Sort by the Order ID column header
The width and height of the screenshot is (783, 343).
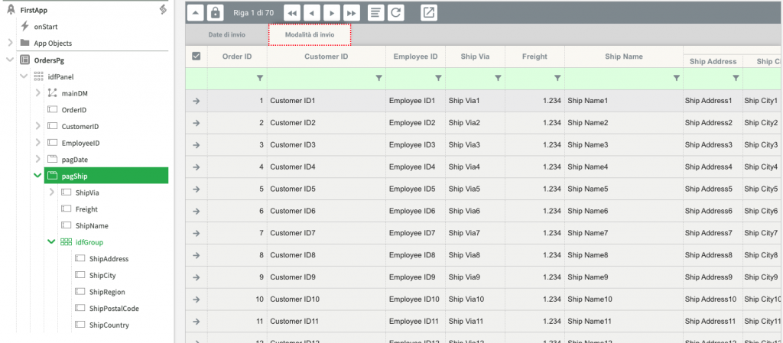pyautogui.click(x=237, y=57)
